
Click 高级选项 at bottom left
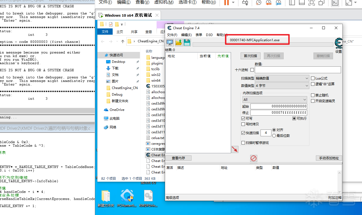click(x=172, y=198)
